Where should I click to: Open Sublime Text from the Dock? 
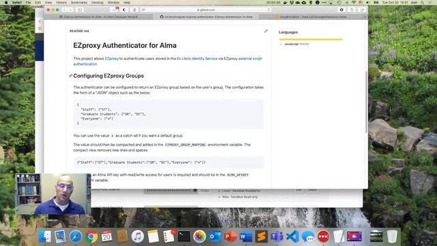[261, 237]
